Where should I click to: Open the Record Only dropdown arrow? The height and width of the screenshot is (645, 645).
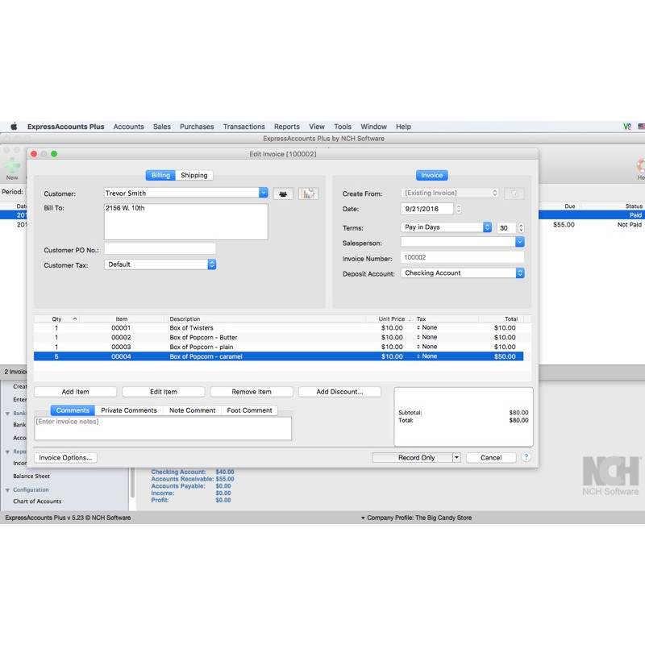point(456,457)
